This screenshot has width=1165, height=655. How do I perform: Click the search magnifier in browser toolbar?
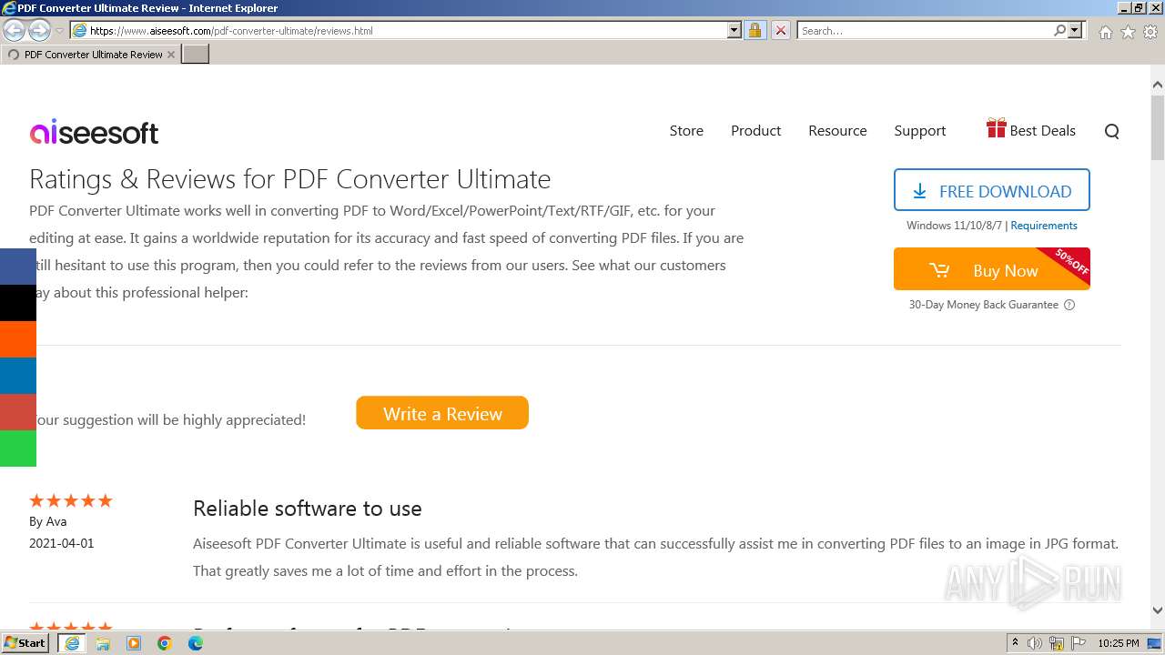pos(1060,31)
